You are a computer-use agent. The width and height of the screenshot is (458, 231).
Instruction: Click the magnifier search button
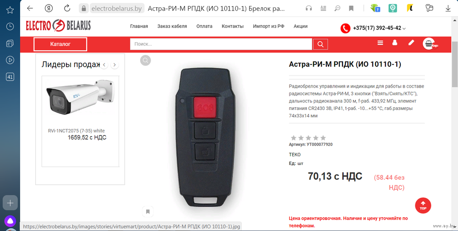click(321, 44)
